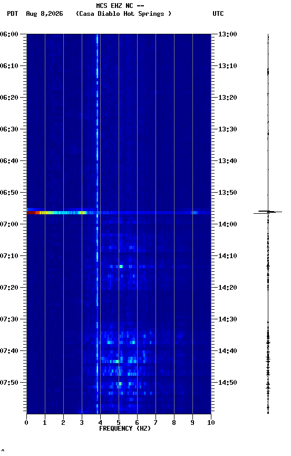This screenshot has width=291, height=456.
Task: Click the '2' frequency axis tick label
Action: [x=63, y=423]
